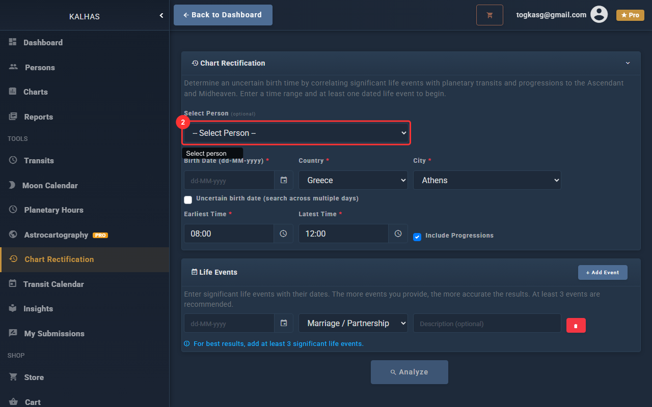Collapse the Chart Rectification panel chevron
This screenshot has height=407, width=652.
pyautogui.click(x=628, y=63)
